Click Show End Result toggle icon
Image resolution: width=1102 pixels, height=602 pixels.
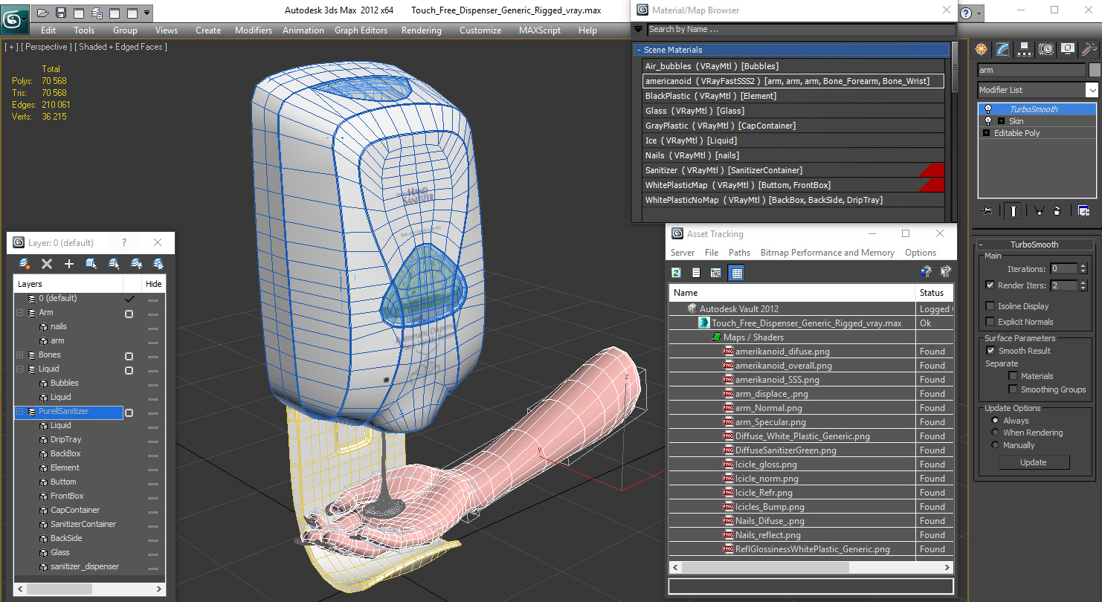pyautogui.click(x=1014, y=211)
